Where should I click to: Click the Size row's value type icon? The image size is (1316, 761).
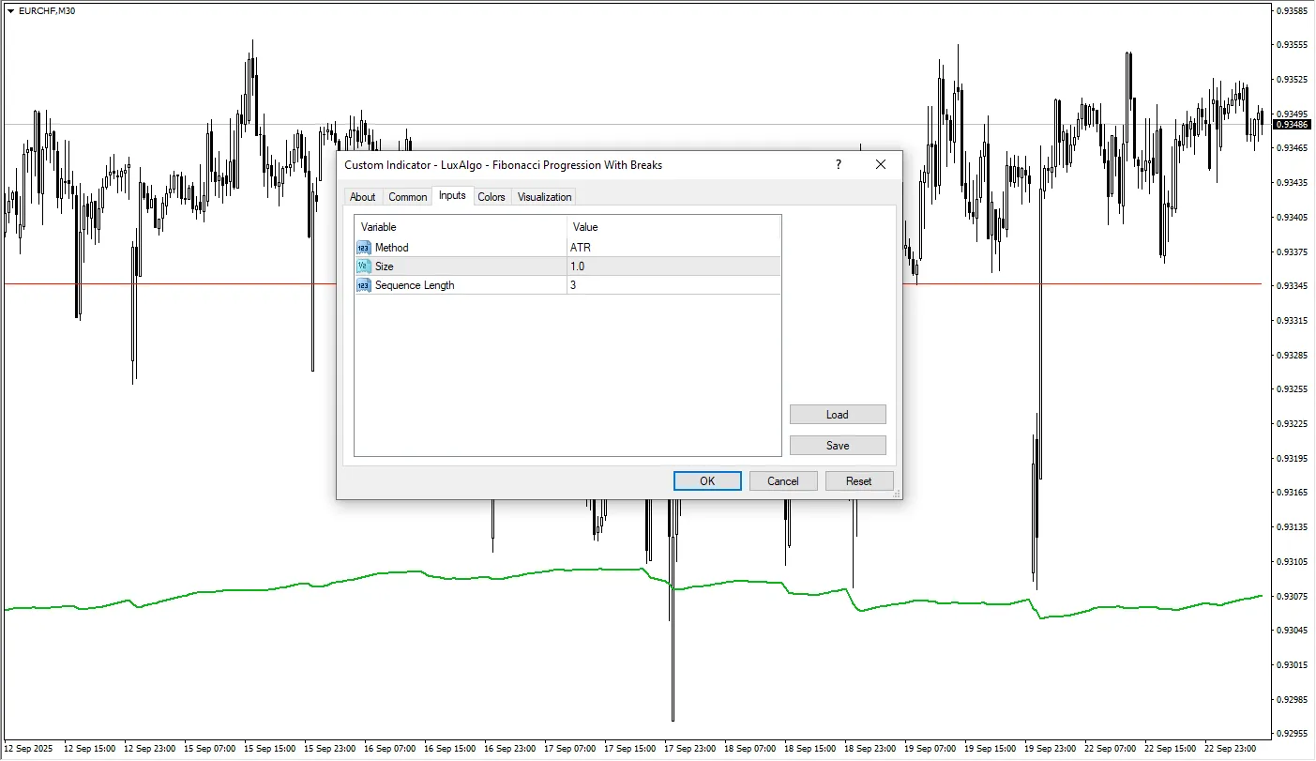(364, 266)
